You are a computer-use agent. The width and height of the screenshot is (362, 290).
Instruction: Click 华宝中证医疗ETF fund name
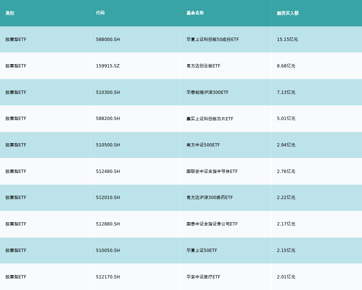pos(203,277)
